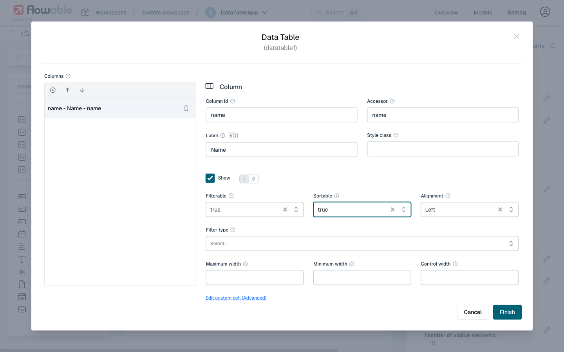Delete the 'name - Name - name' column via trash icon
564x352 pixels.
(186, 108)
